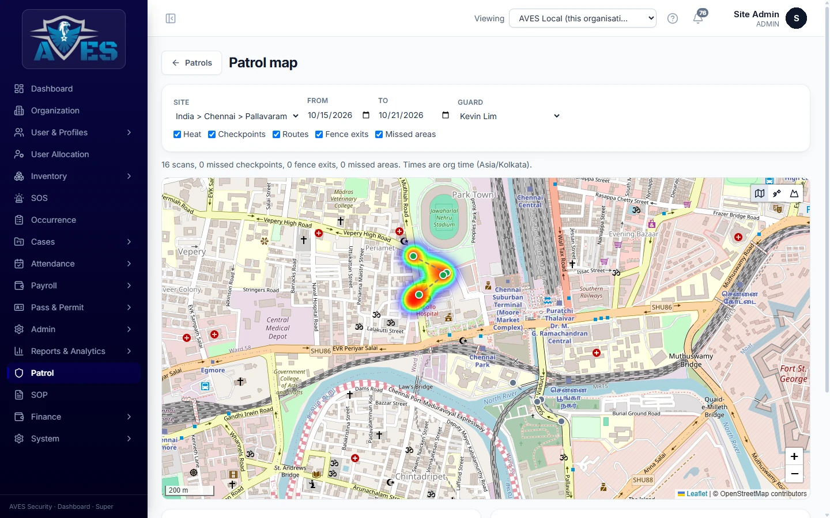Expand the Reports & Analytics submenu

coord(74,351)
